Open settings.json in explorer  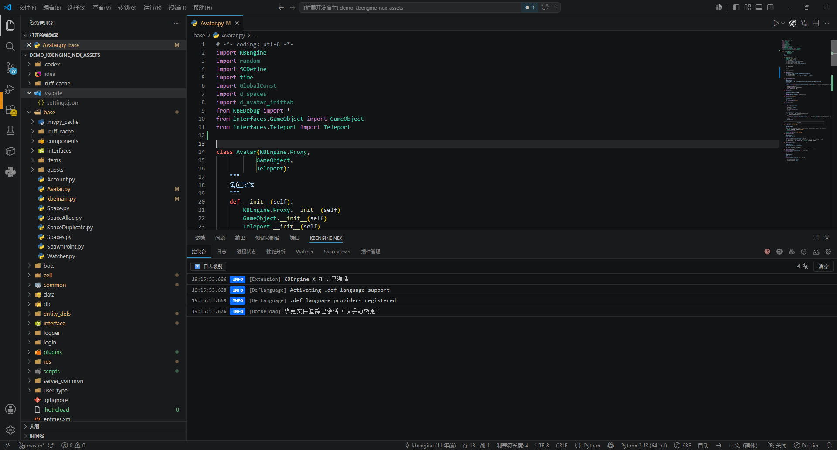104,102
